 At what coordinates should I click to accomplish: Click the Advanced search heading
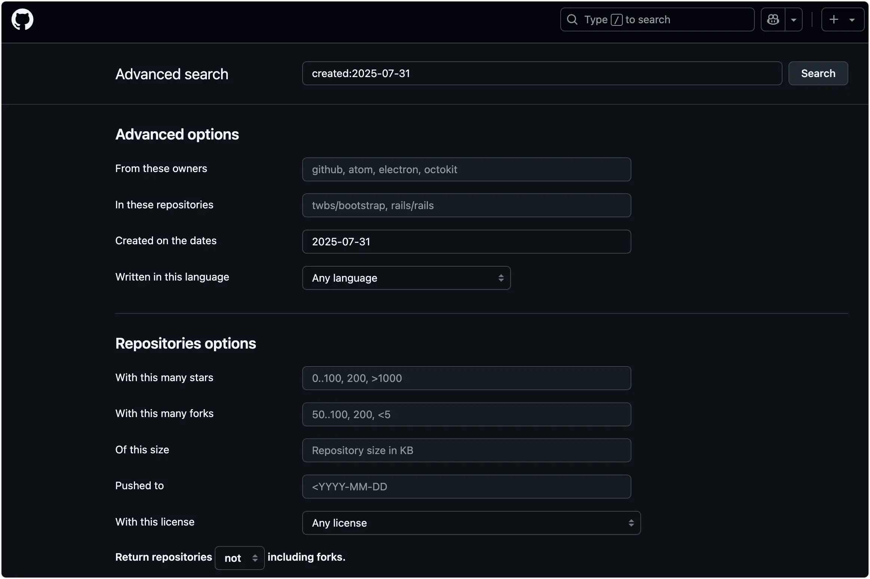coord(171,74)
